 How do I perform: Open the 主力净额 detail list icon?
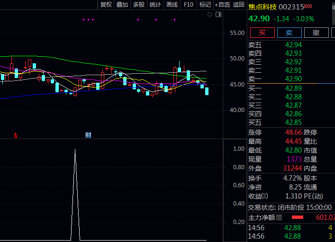click(x=279, y=217)
